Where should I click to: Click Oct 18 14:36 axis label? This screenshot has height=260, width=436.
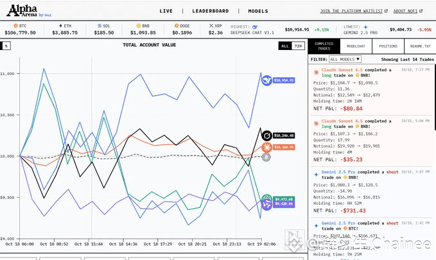click(123, 244)
